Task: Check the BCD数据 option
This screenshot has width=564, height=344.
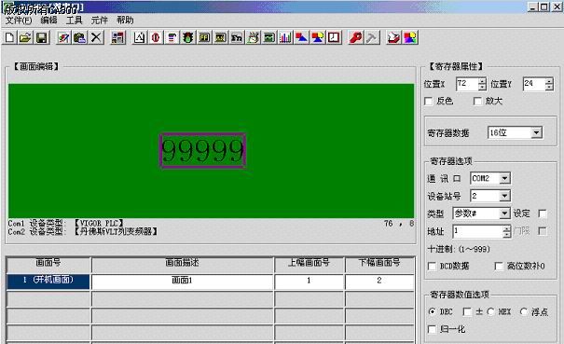Action: (x=432, y=267)
